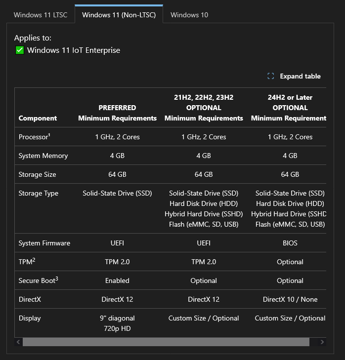Click the 'Display' row label
Image resolution: width=345 pixels, height=360 pixels.
point(30,319)
